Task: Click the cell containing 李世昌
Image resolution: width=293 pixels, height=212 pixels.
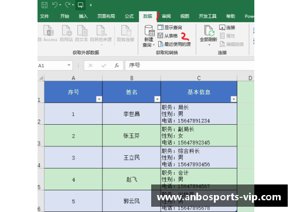Action: coord(131,114)
